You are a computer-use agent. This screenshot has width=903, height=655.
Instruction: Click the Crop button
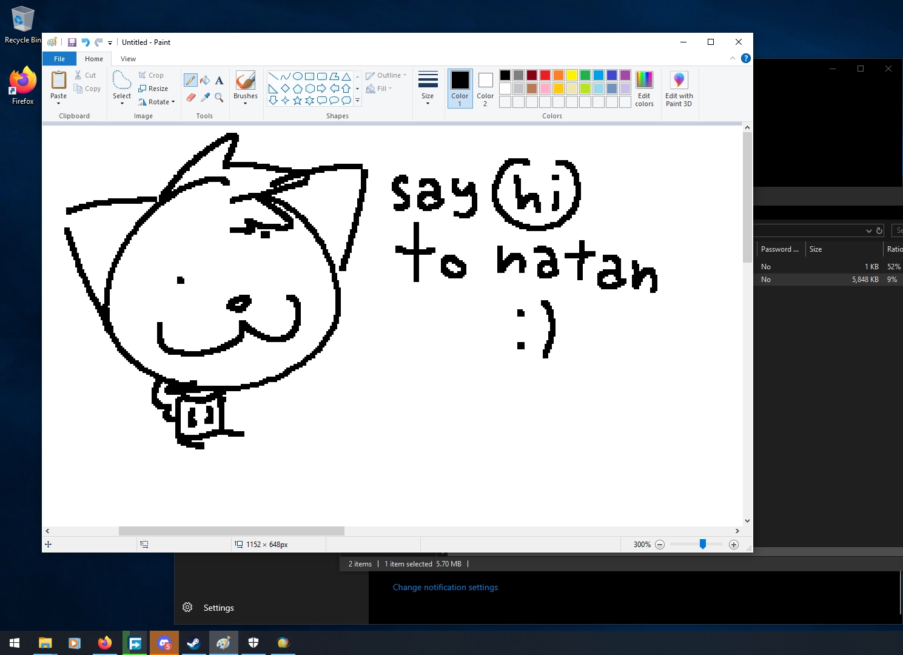pyautogui.click(x=152, y=75)
